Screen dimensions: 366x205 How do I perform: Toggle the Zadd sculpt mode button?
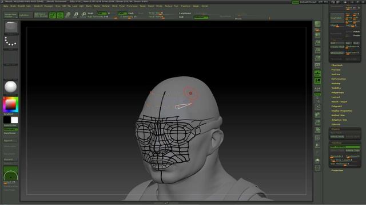click(x=122, y=13)
